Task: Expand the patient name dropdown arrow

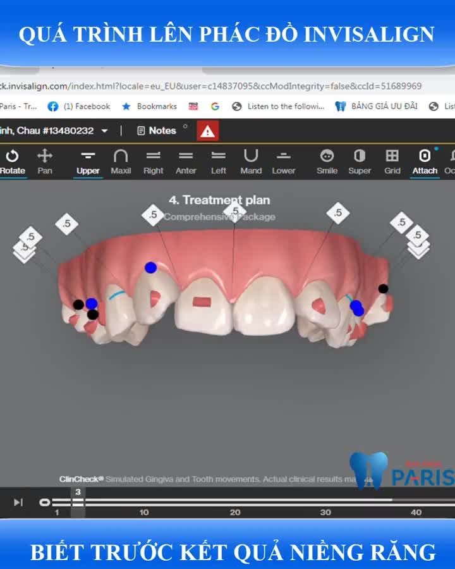Action: click(x=104, y=131)
